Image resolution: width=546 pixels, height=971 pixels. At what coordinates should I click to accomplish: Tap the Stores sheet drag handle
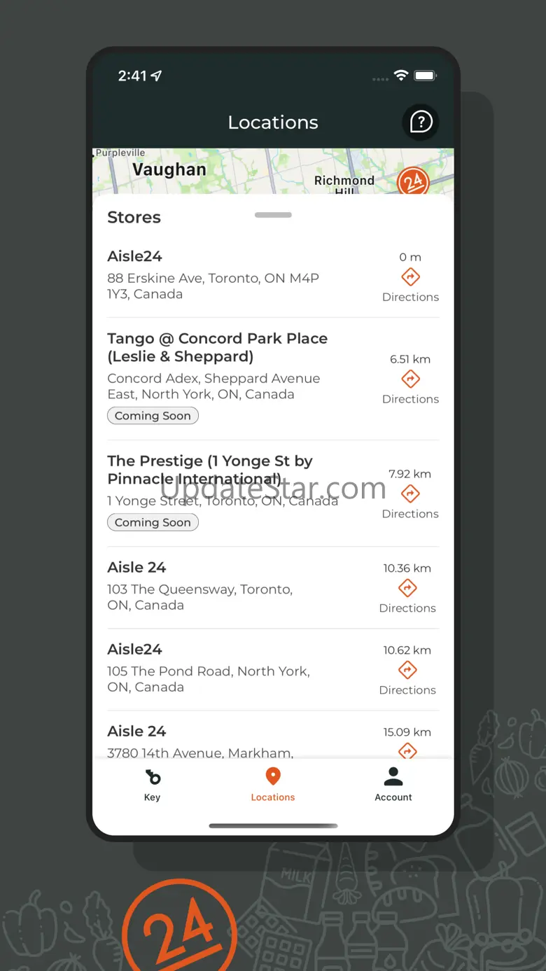pos(273,215)
